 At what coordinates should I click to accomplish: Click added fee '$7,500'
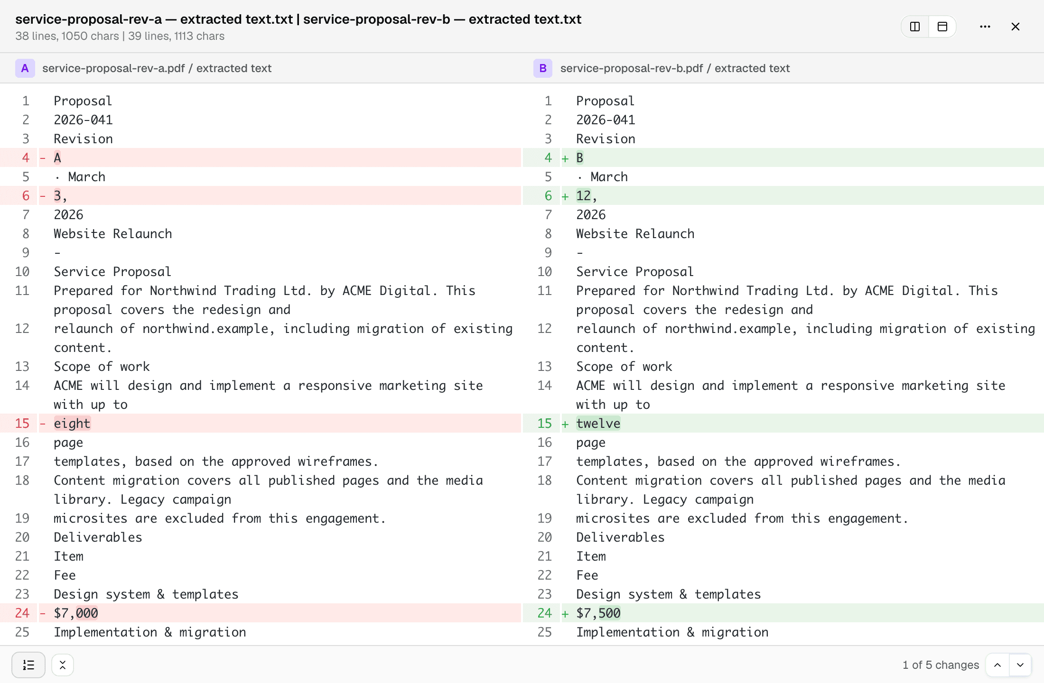(598, 613)
